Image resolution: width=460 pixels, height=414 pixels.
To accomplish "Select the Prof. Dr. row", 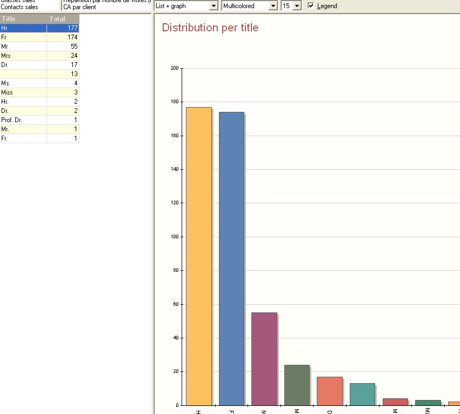I will [39, 120].
